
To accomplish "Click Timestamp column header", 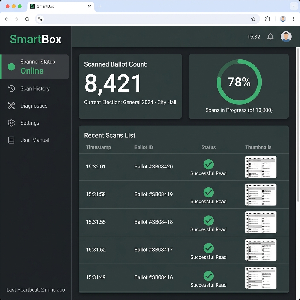I will (x=98, y=147).
